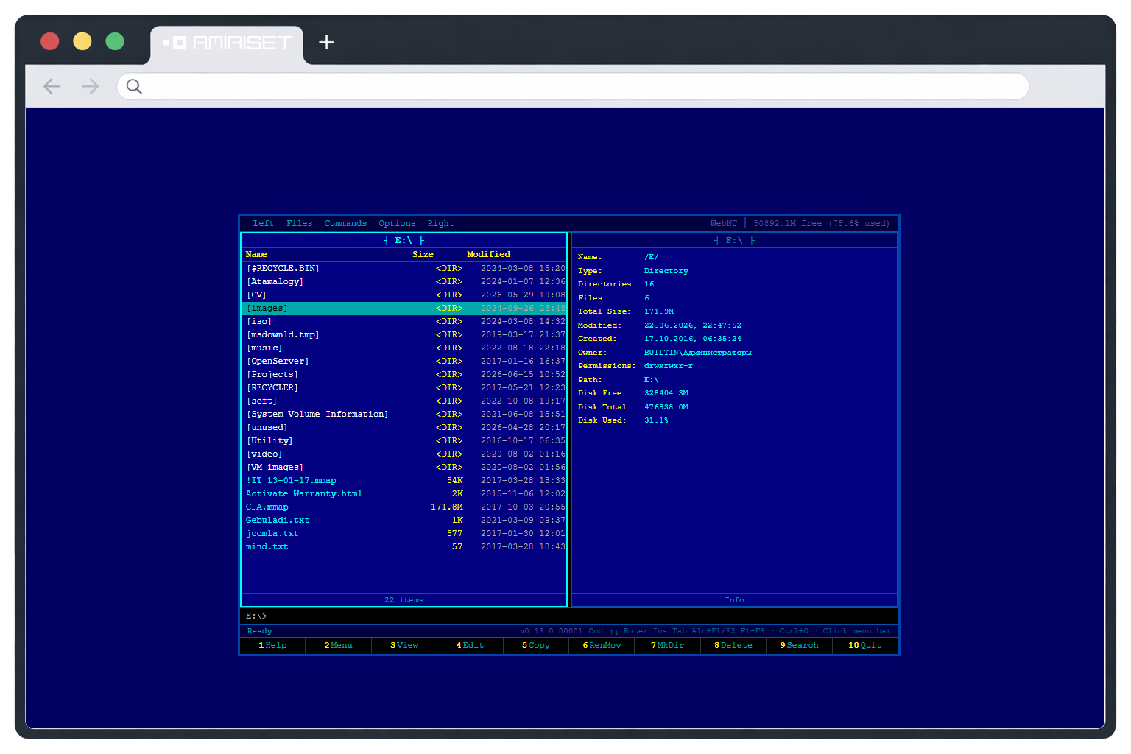Select the file CPA.mmap
Screen dimensions: 1131x754
point(404,507)
